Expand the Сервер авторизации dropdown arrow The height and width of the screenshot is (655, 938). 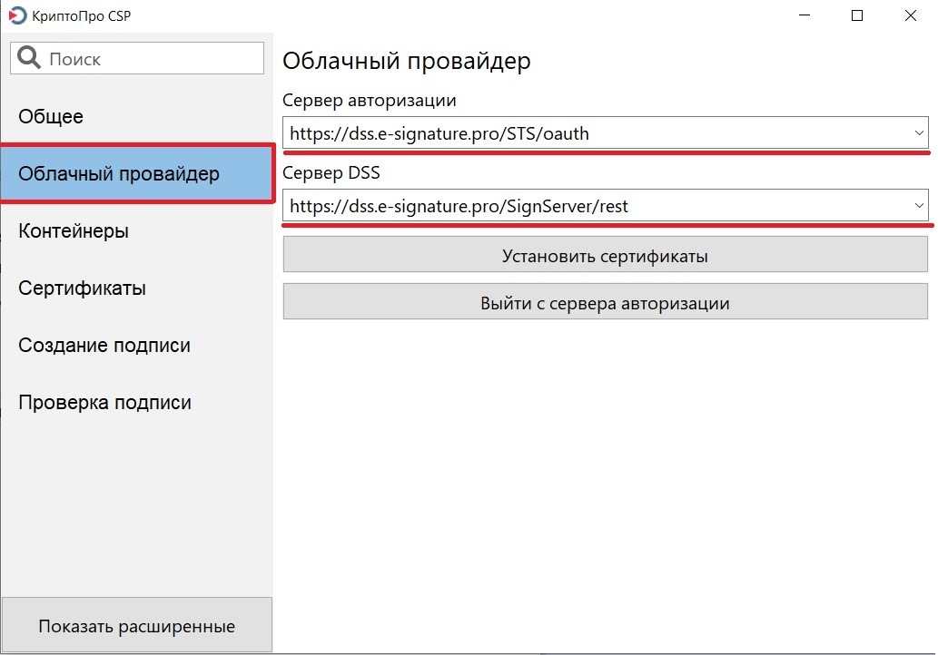(919, 132)
